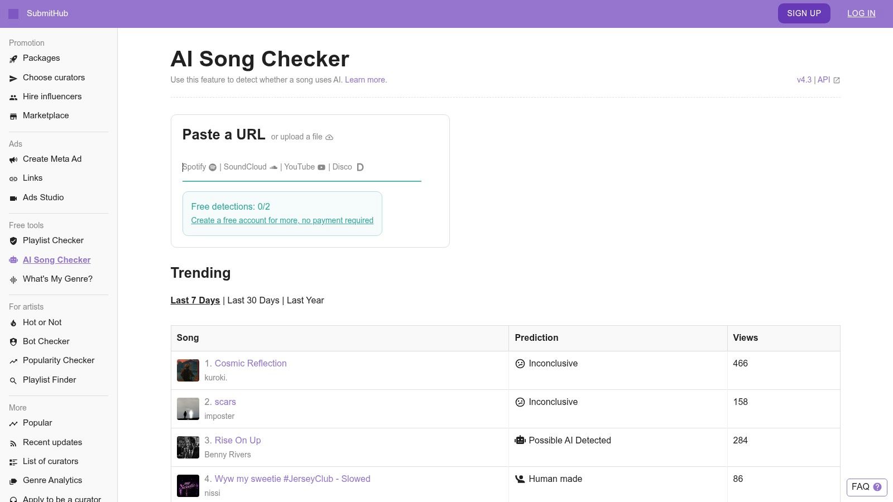The image size is (893, 502).
Task: Click the external link icon beside API
Action: coord(837,80)
